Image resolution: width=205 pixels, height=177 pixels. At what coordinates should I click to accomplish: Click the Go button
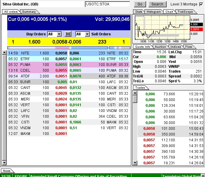tap(140, 4)
